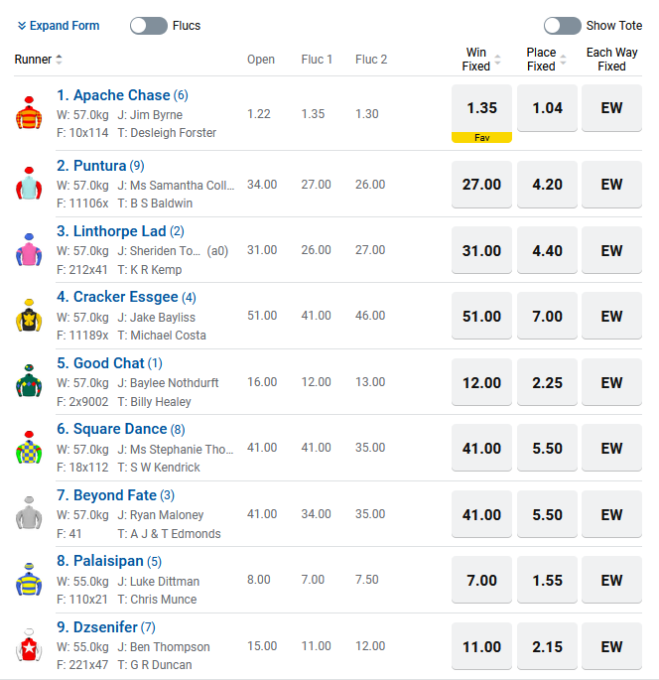Viewport: 659px width, 680px height.
Task: Select Palaisipan place odds 1.55
Action: pos(547,581)
